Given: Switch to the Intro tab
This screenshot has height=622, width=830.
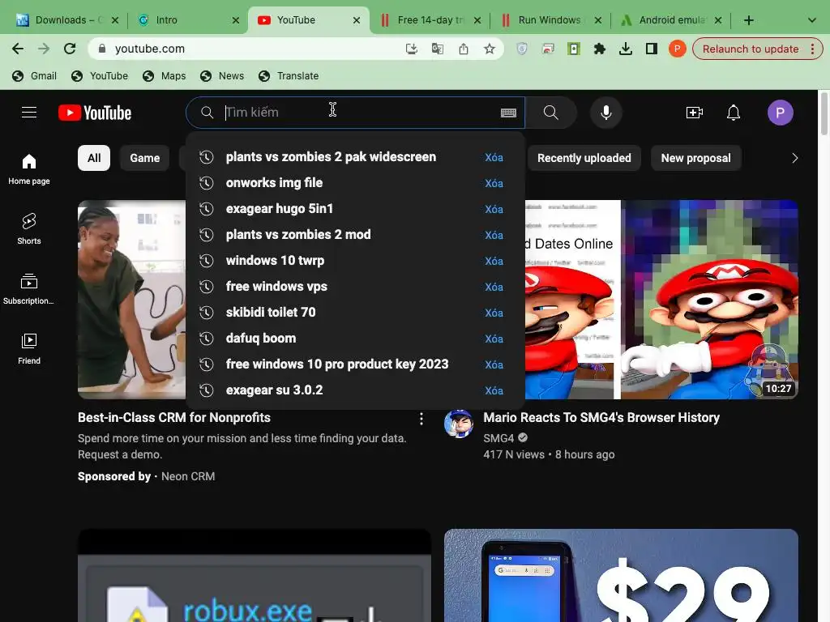Looking at the screenshot, I should [x=188, y=20].
